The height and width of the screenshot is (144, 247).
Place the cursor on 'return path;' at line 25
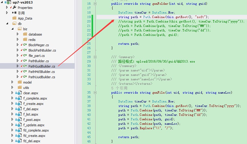point(129,44)
